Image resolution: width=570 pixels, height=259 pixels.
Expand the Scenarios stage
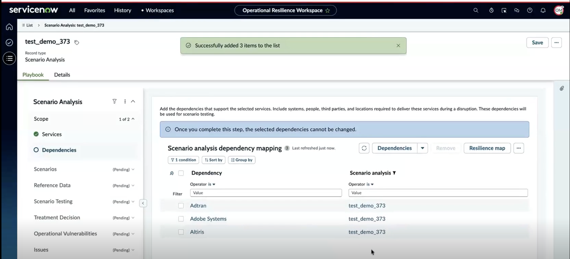(x=133, y=169)
